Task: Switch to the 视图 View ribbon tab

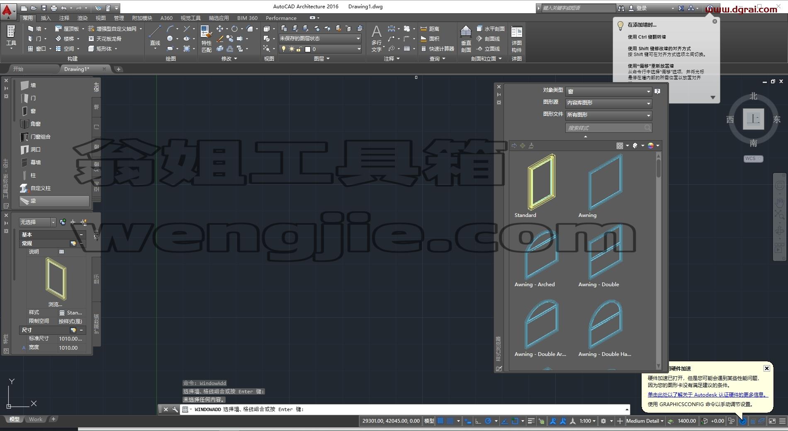Action: pyautogui.click(x=100, y=18)
